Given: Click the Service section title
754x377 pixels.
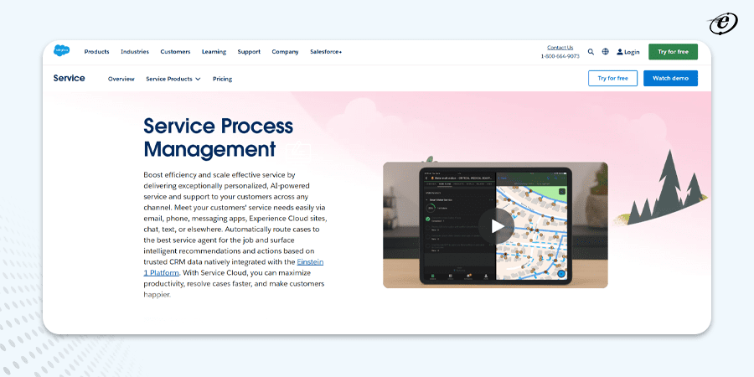Looking at the screenshot, I should tap(70, 79).
